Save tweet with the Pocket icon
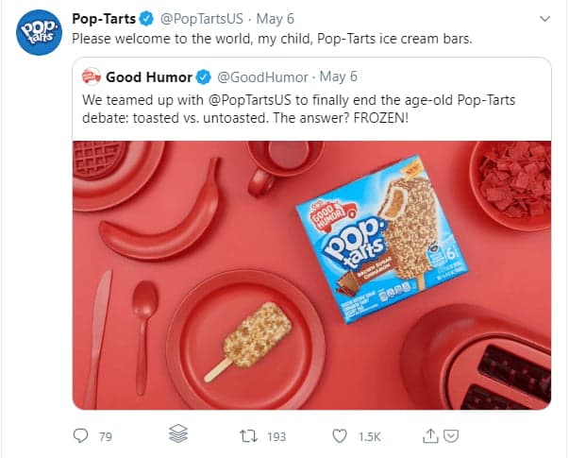This screenshot has width=569, height=458. (x=451, y=435)
